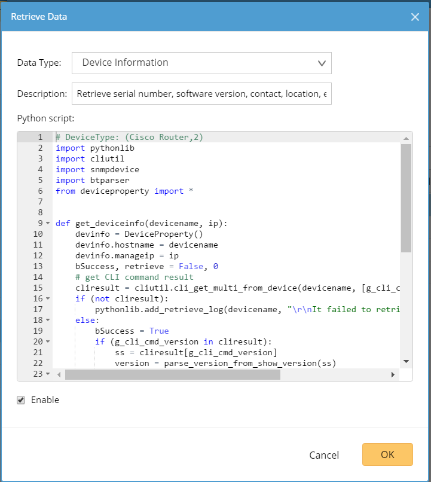Click the script vertical scrollbar up arrow
This screenshot has height=482, width=431.
point(406,138)
